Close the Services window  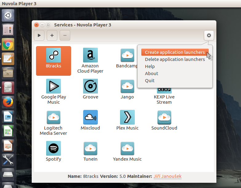[36, 25]
